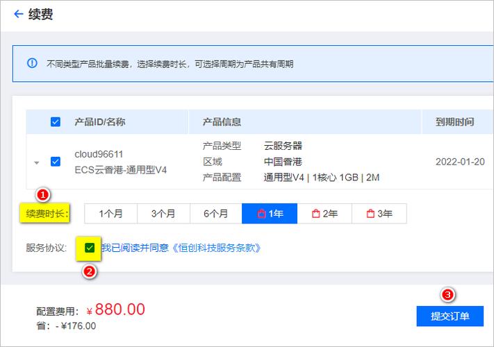Viewport: 494px width, 347px height.
Task: Click the 到期时间 column header
Action: (x=455, y=121)
